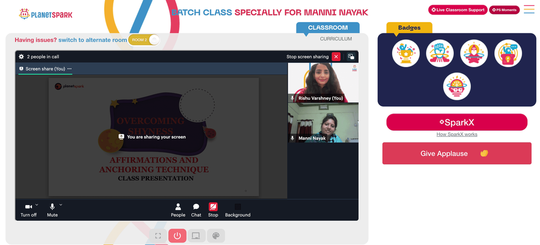The height and width of the screenshot is (245, 540).
Task: Select Manni Nayak's video tile
Action: [x=323, y=122]
